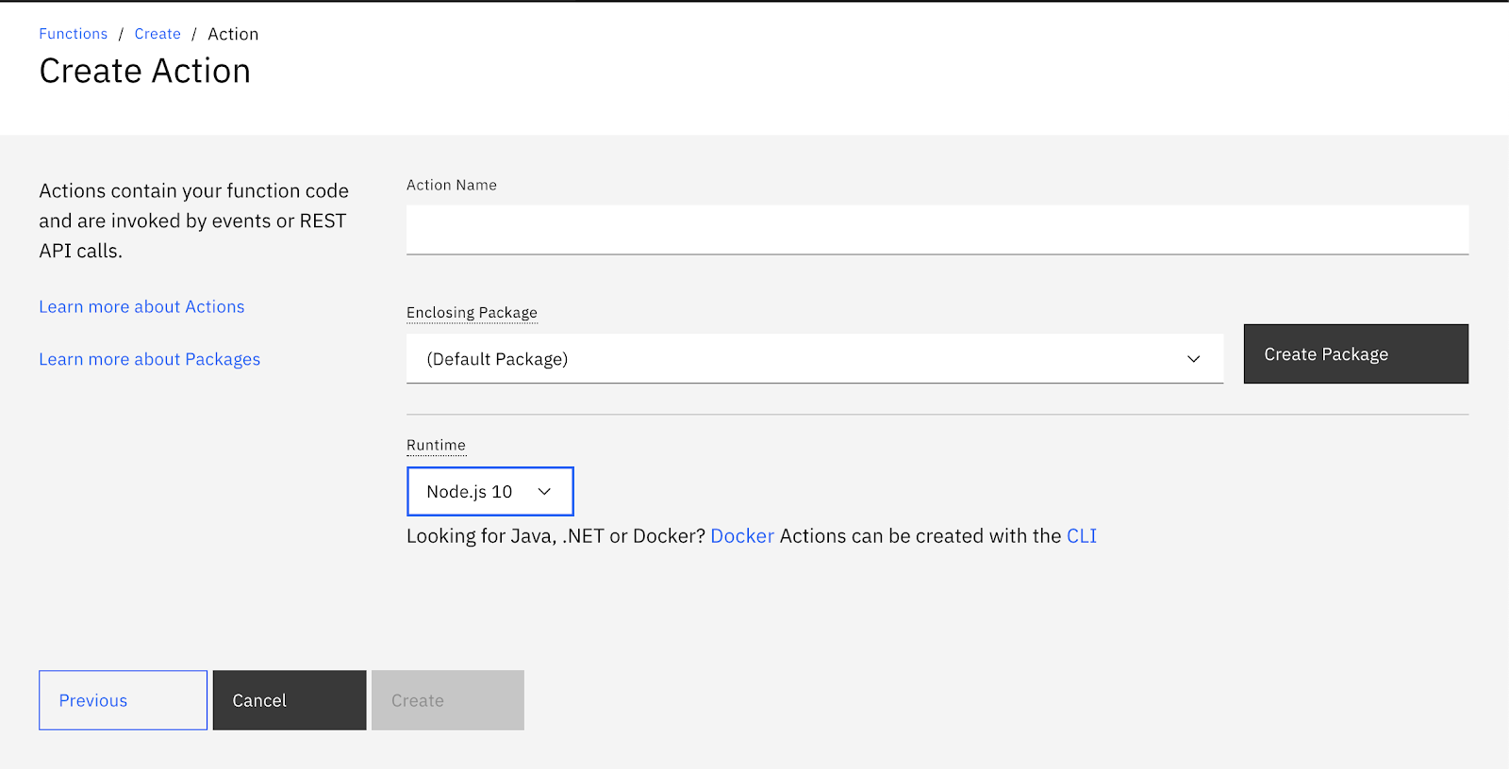The image size is (1509, 769).
Task: Follow the CLI link
Action: point(1081,536)
